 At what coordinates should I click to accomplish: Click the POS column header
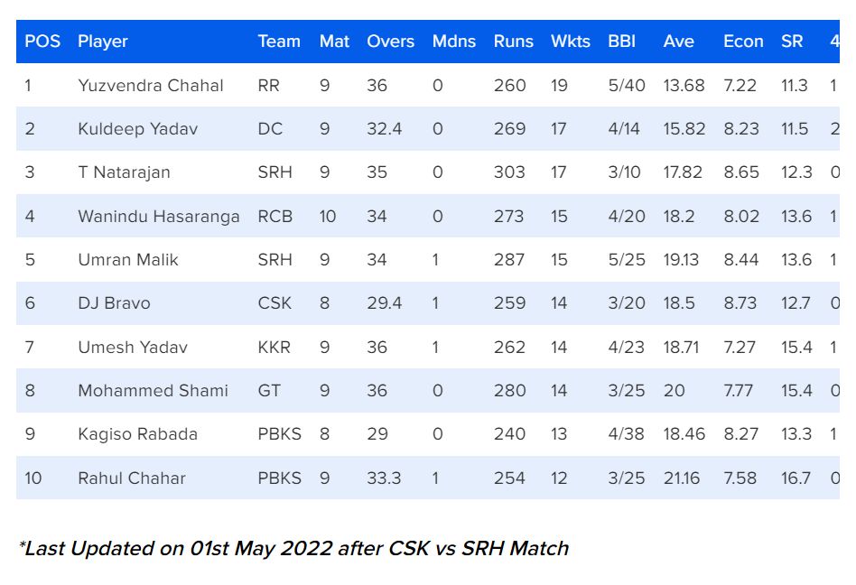[x=42, y=42]
